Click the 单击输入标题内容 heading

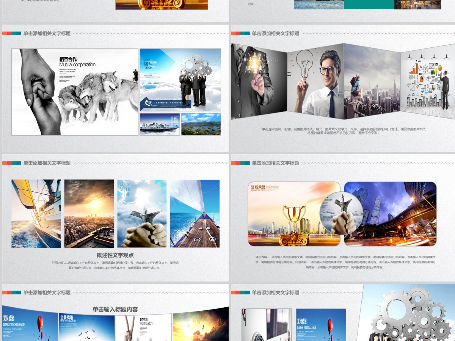115,310
